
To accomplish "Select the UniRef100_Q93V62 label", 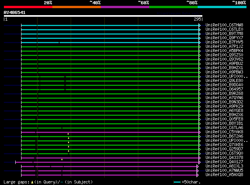I will click(x=224, y=59).
